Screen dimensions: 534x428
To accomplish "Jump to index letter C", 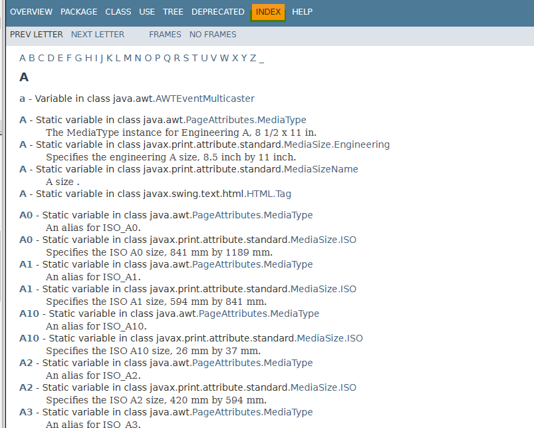I will pos(41,59).
